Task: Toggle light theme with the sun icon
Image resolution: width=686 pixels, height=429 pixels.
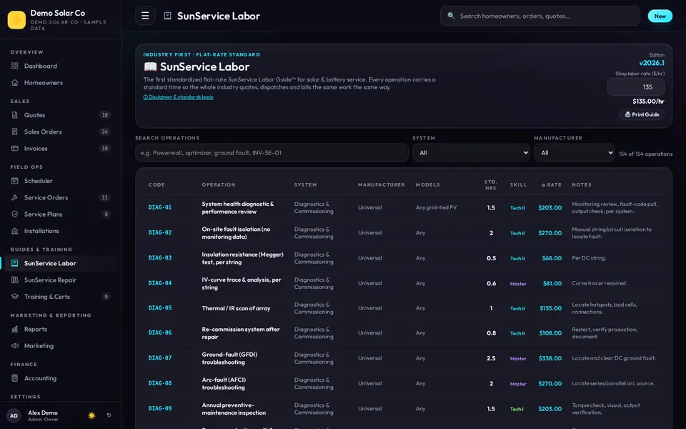Action: point(91,415)
